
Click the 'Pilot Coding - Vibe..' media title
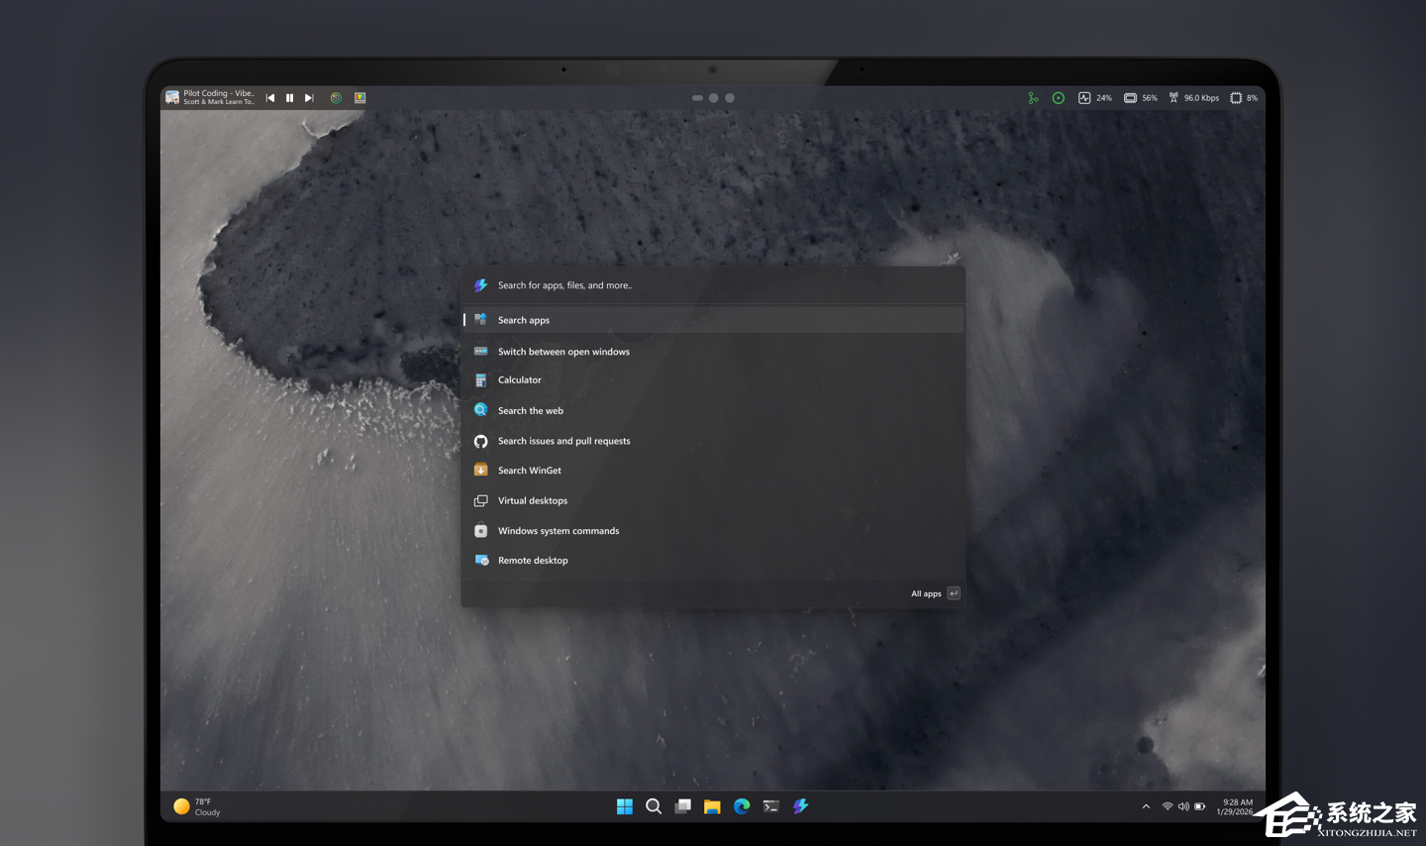click(219, 93)
